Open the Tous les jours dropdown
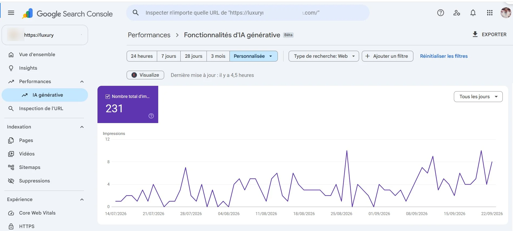513x231 pixels. (x=478, y=97)
